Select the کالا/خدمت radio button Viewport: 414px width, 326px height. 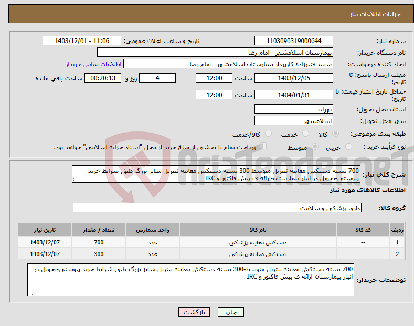click(x=268, y=134)
